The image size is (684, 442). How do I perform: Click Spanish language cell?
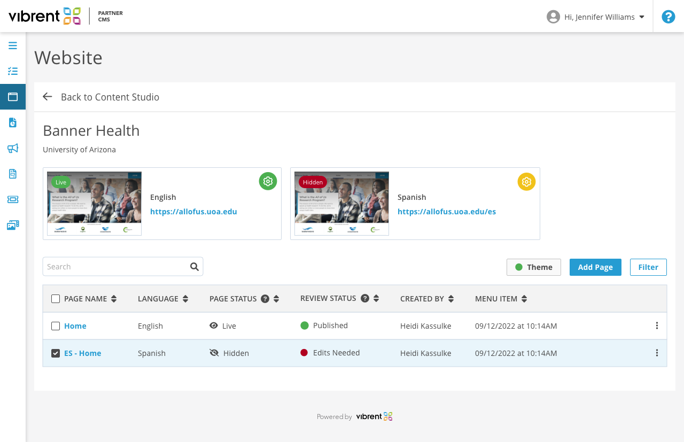pos(152,353)
